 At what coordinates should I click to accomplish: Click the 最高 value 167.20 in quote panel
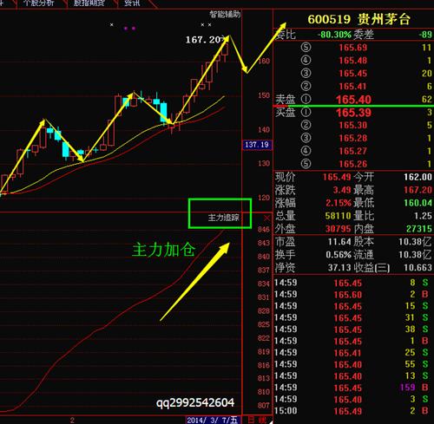tap(418, 190)
